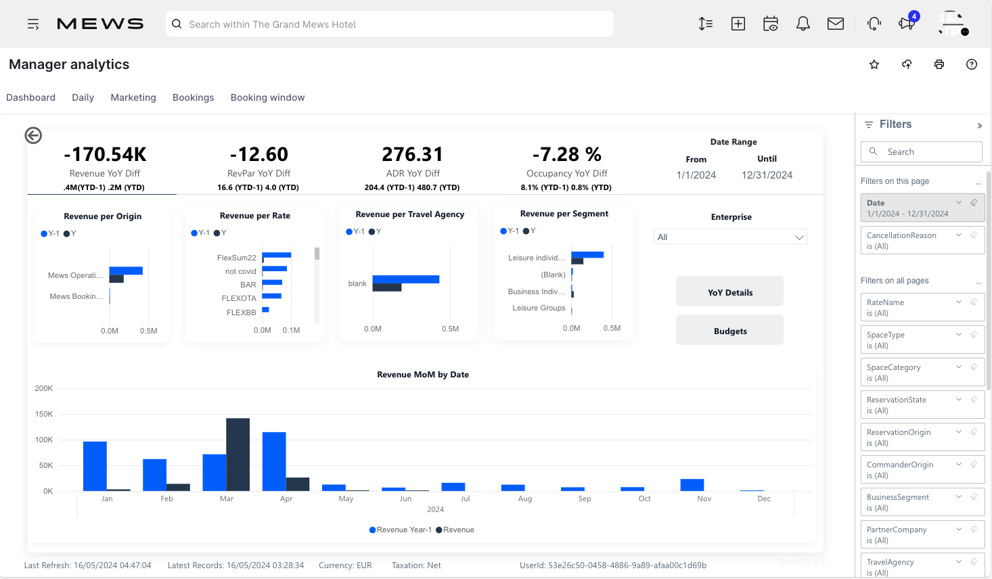
Task: Click the Filters pane vertical scrollbar
Action: pos(989,280)
